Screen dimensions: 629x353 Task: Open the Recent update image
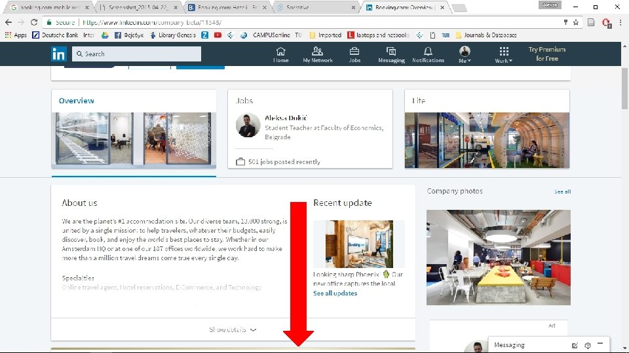pos(359,244)
